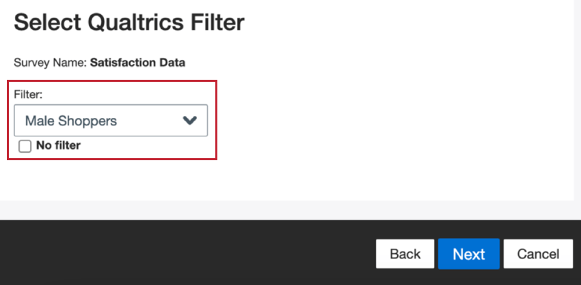581x285 pixels.
Task: Click the 'Male Shoppers' selected value text
Action: (x=71, y=121)
